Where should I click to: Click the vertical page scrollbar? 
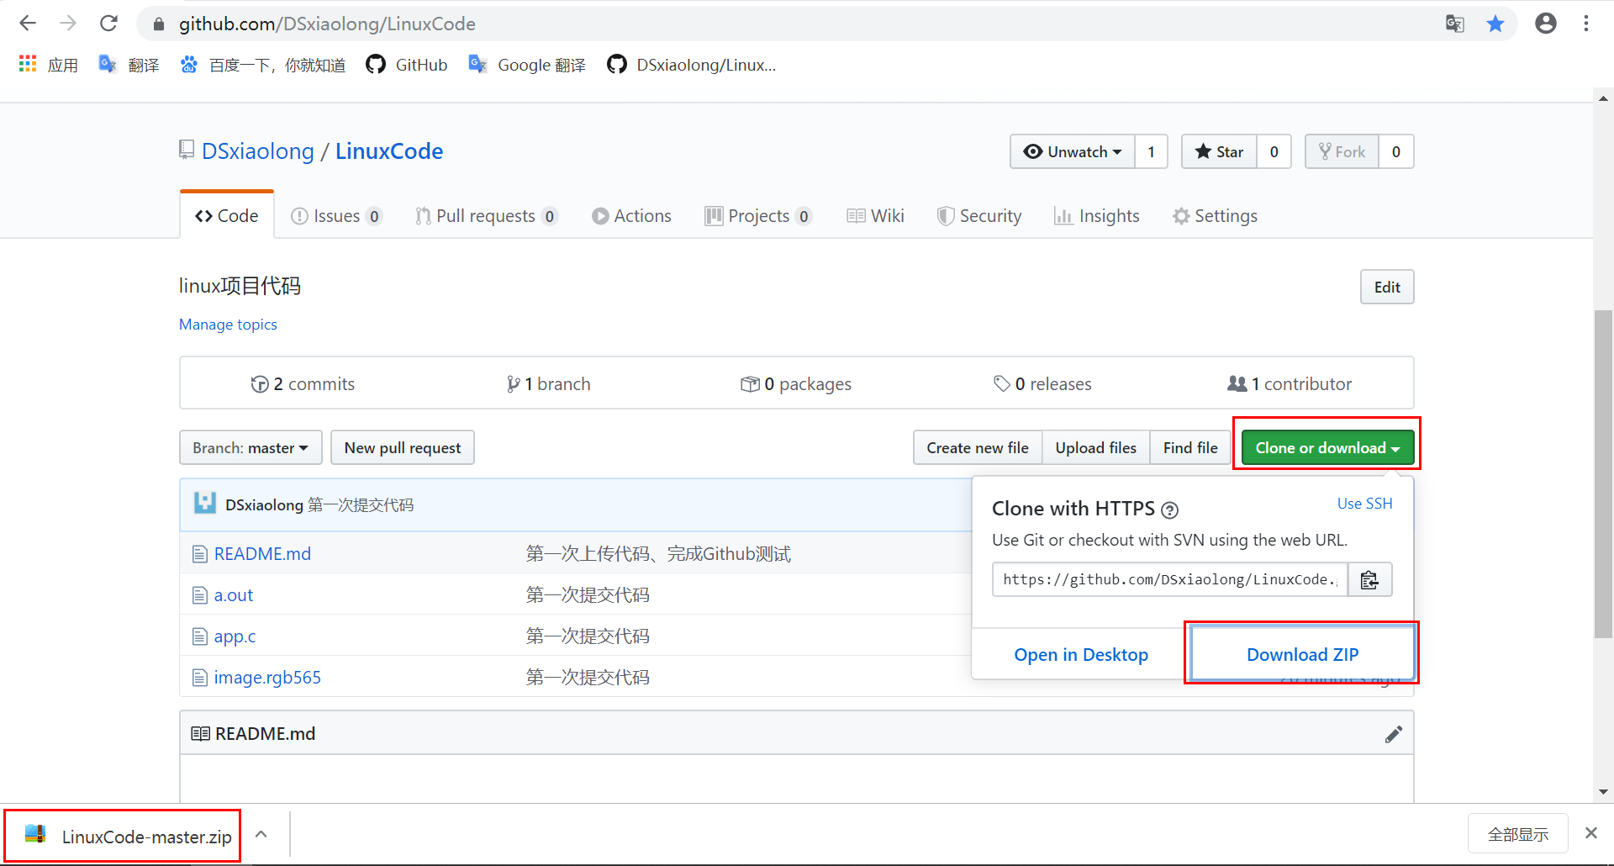tap(1604, 475)
